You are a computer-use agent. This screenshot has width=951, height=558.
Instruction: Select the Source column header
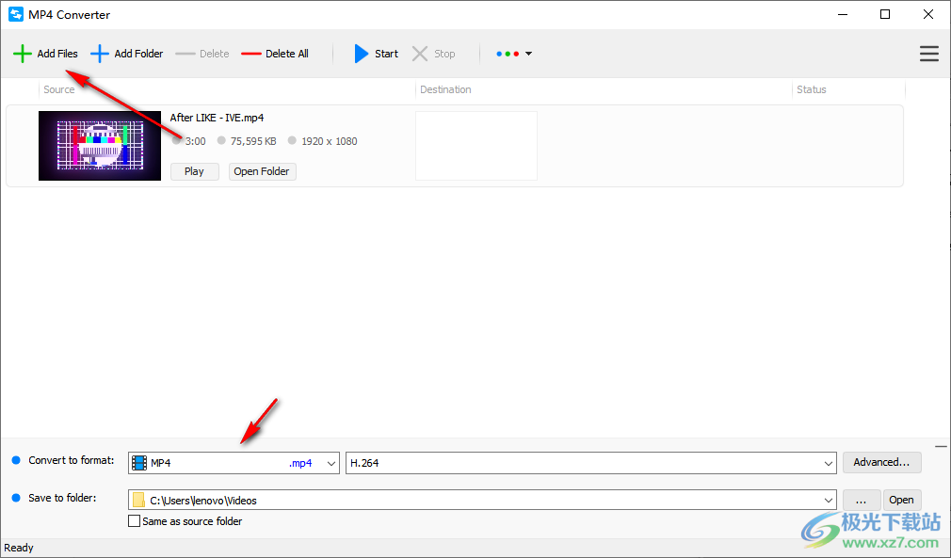(x=58, y=88)
